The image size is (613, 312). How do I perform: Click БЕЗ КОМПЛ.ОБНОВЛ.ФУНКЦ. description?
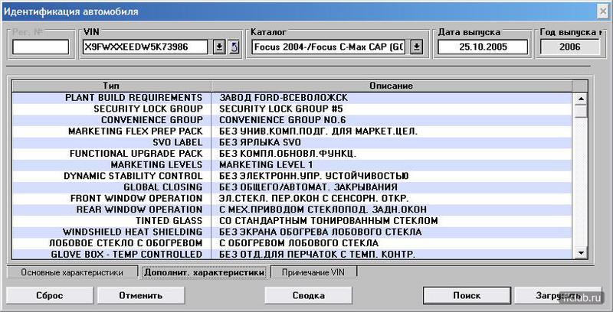(287, 154)
